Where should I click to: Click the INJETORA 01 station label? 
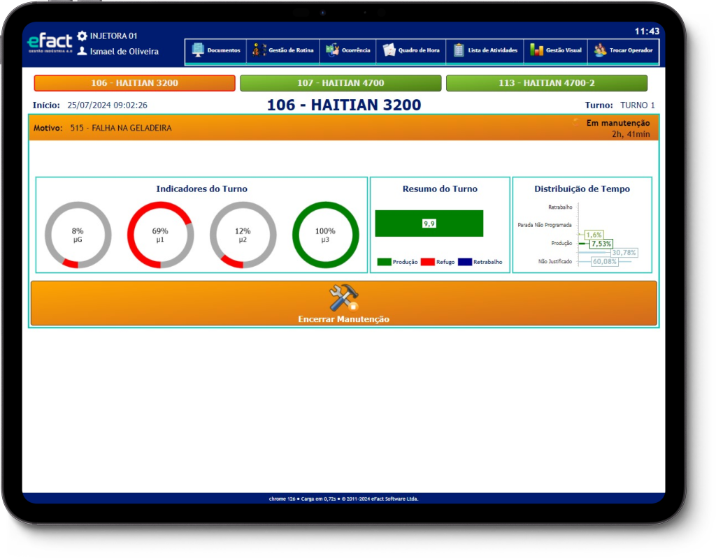(114, 36)
